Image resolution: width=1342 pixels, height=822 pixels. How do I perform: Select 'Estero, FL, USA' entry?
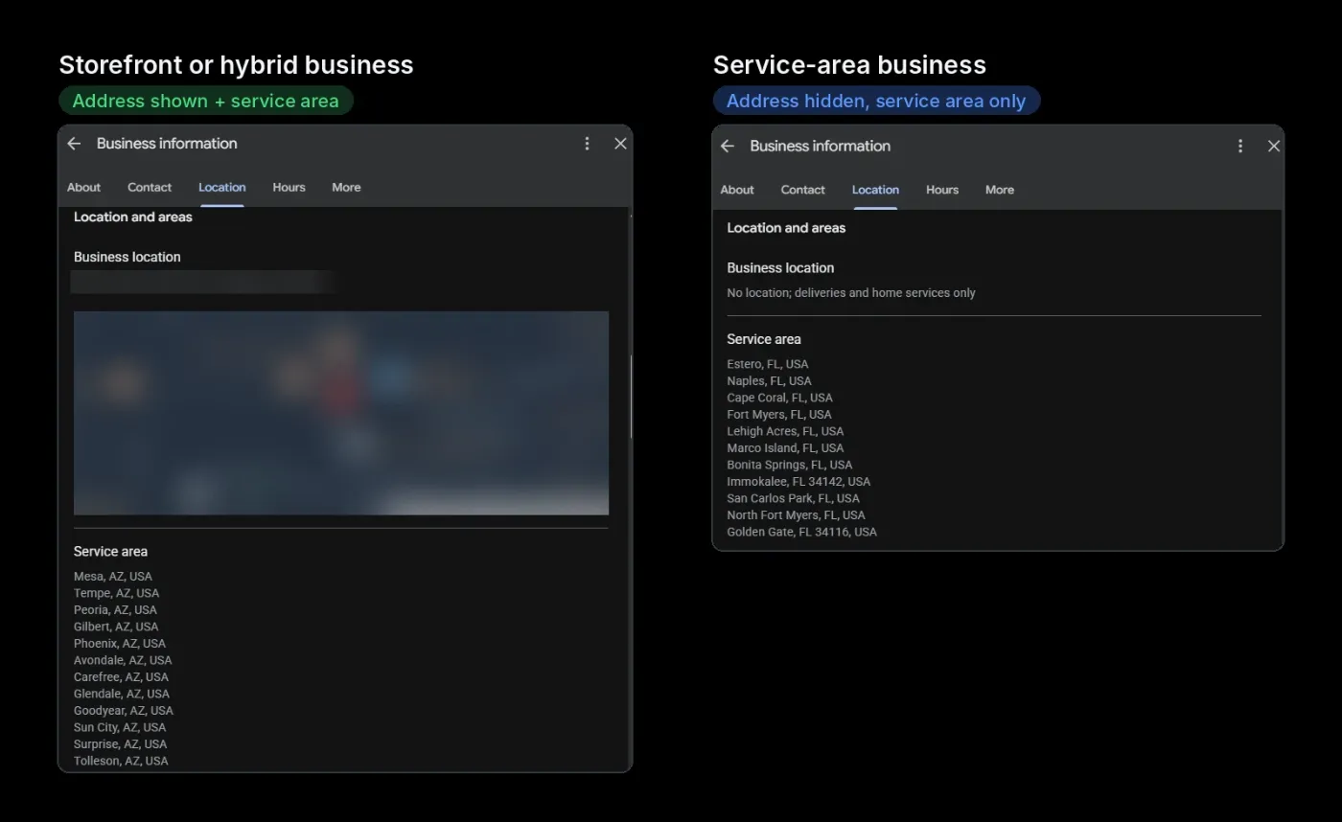pyautogui.click(x=768, y=364)
